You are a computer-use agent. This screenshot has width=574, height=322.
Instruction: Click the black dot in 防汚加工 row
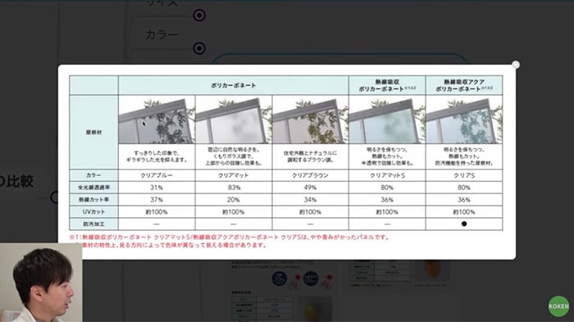(x=464, y=224)
